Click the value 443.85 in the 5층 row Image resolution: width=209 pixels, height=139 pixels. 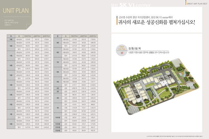[84, 82]
